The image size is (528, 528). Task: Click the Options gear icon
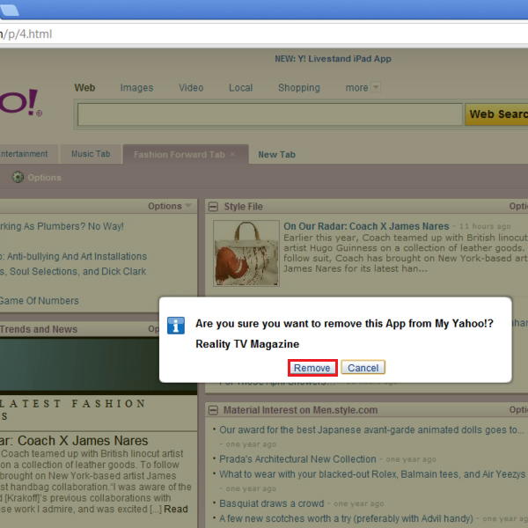click(18, 177)
